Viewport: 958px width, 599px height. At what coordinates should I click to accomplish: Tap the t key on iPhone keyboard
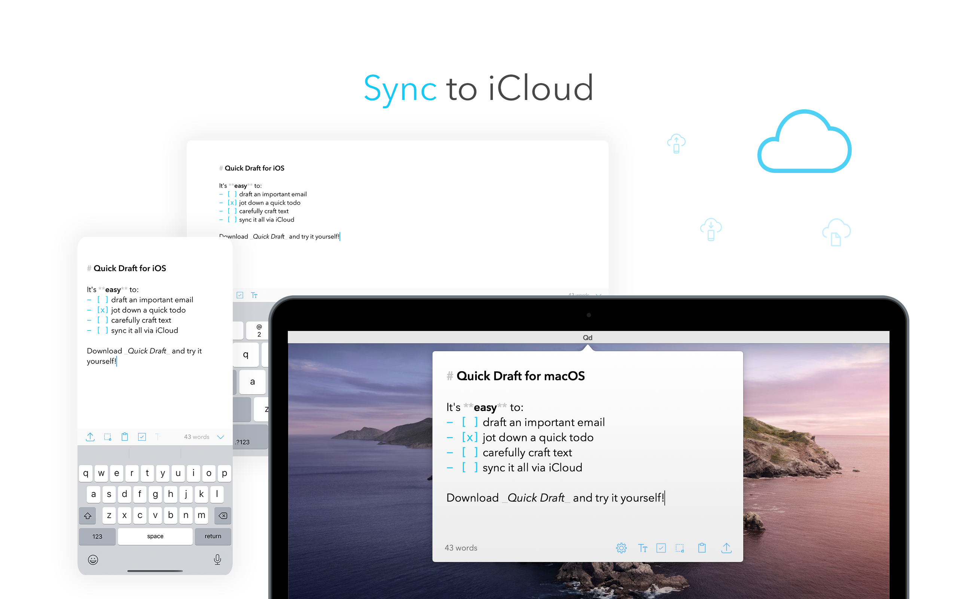147,474
